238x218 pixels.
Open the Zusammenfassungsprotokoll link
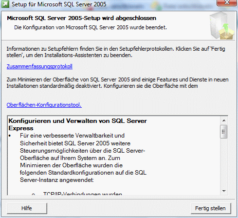coord(39,66)
